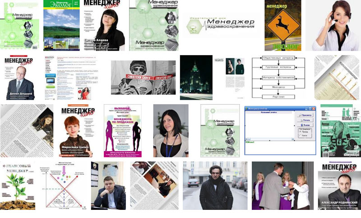Open the angled magazine page with men's photos
361x218 pixels.
(154, 186)
